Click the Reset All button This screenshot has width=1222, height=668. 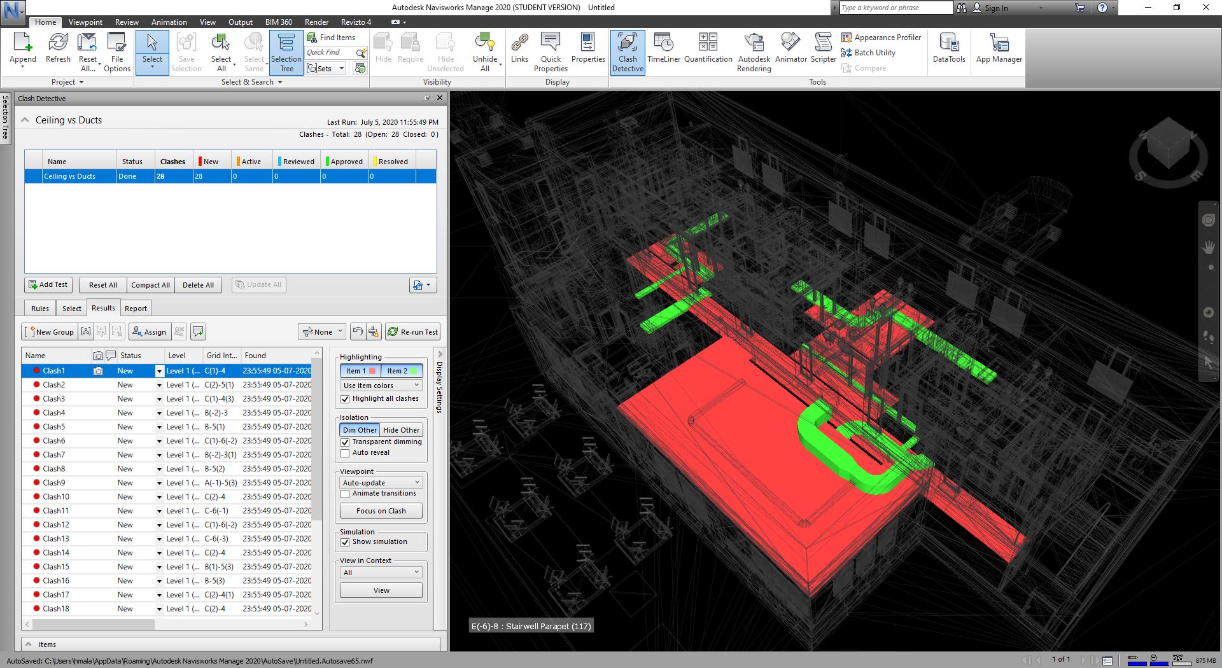click(x=103, y=285)
